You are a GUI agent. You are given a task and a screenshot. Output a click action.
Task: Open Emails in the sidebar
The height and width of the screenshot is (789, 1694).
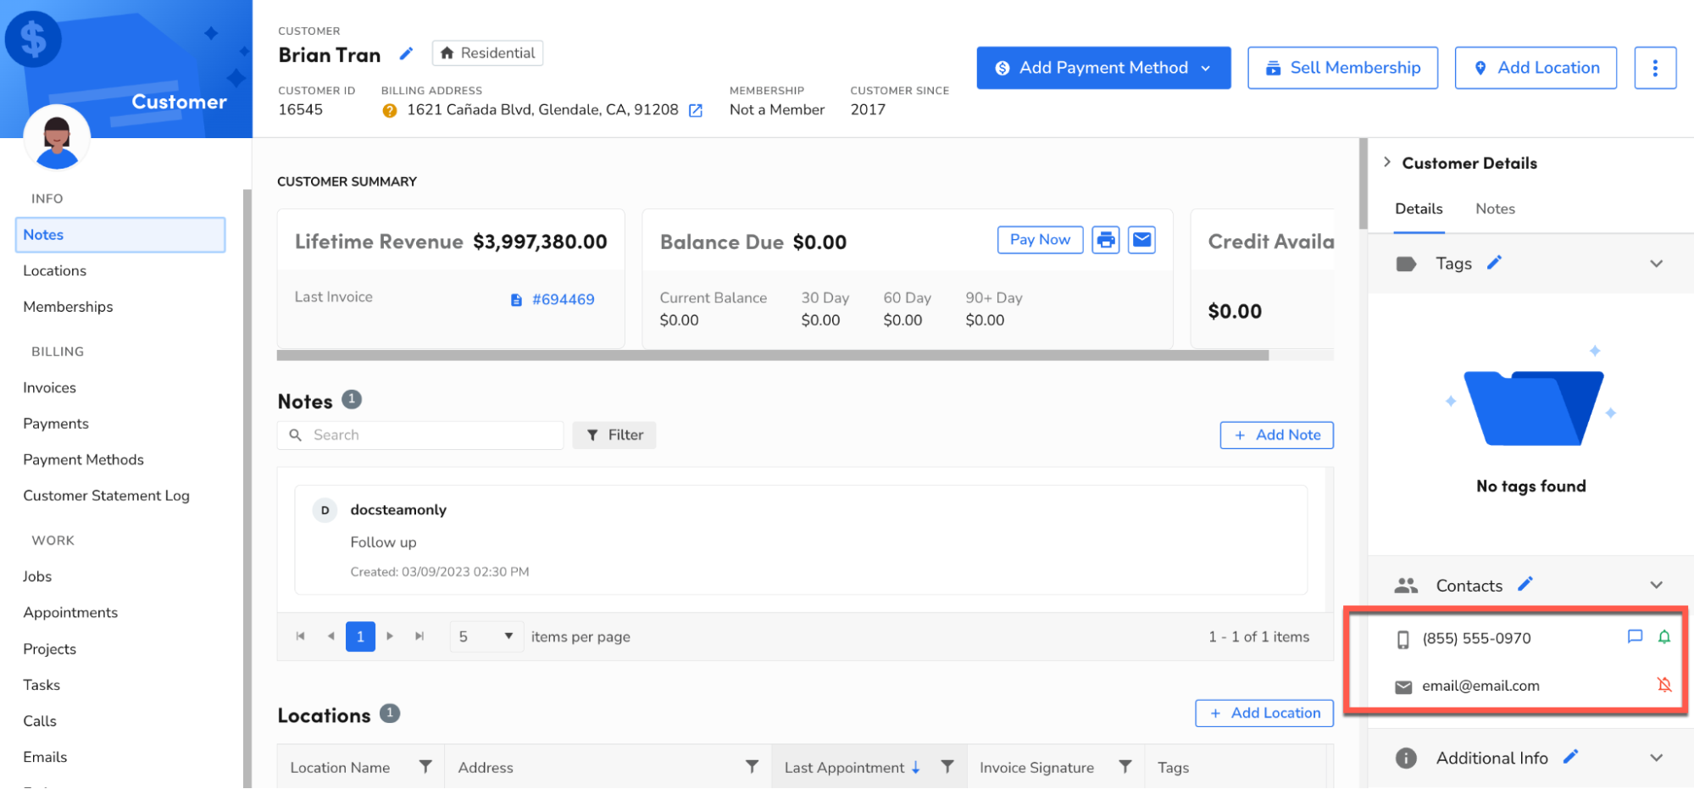click(45, 757)
